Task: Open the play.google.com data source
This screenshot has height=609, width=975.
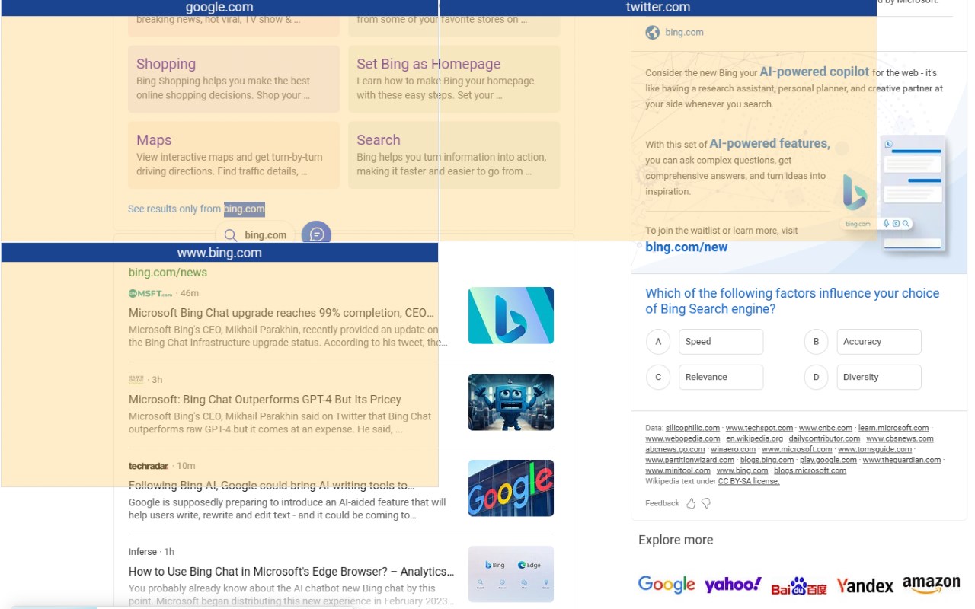Action: pyautogui.click(x=828, y=460)
